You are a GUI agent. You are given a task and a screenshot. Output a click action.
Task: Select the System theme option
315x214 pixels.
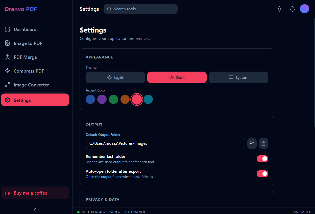[238, 77]
